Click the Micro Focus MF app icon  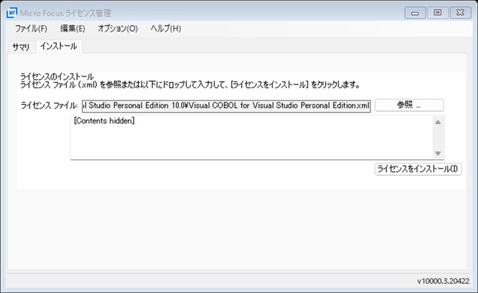(x=11, y=13)
